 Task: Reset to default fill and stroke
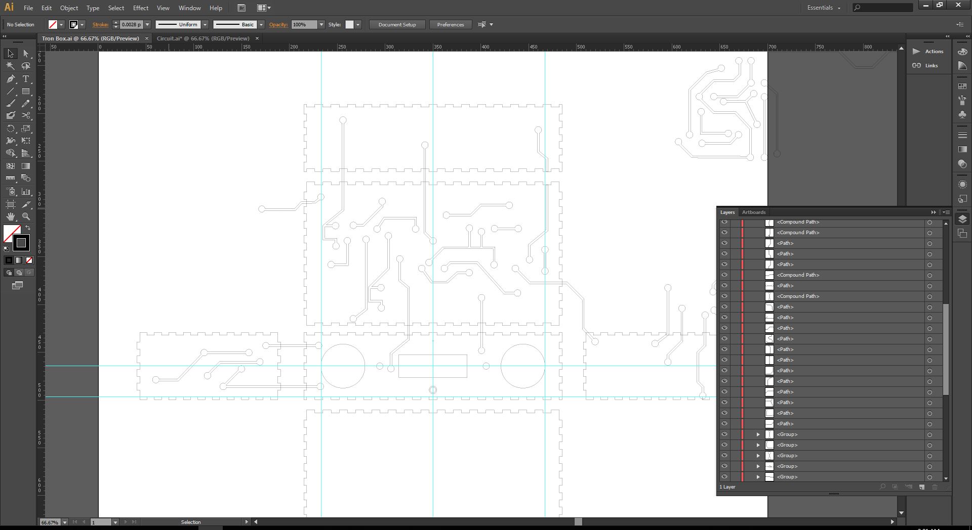6,248
